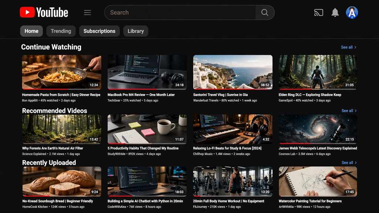Click the magnifier search button

pos(265,13)
